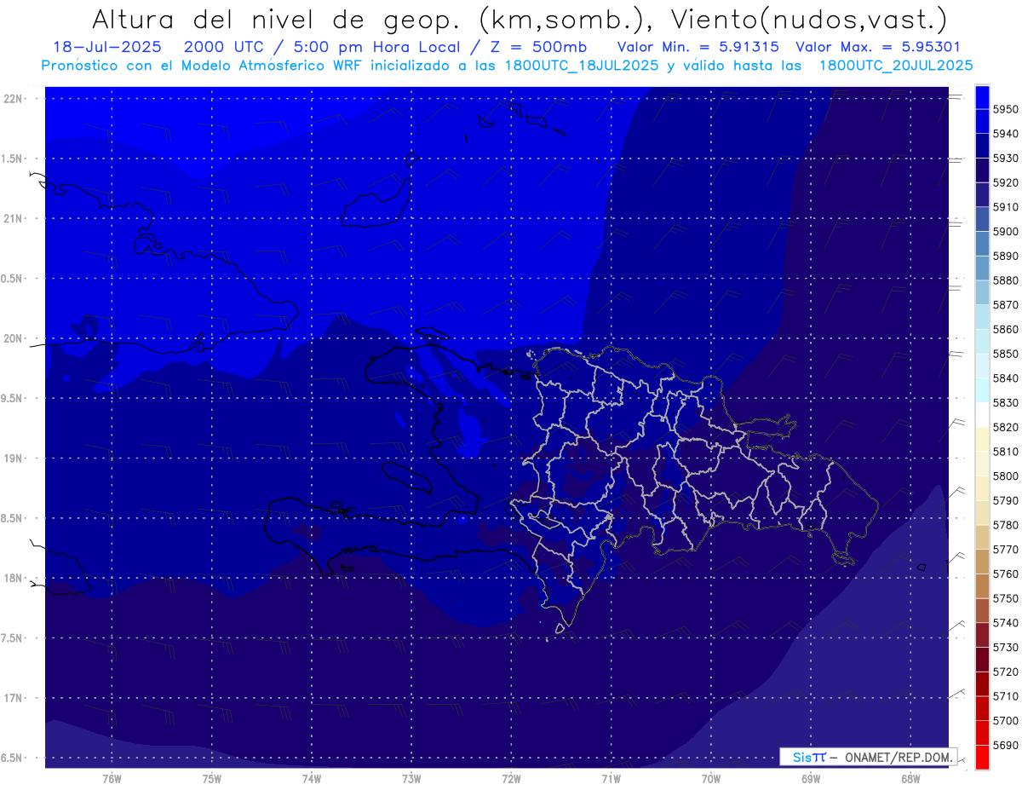Viewport: 1022px width, 790px height.
Task: Click the '5690' colorbar value
Action: 1006,745
